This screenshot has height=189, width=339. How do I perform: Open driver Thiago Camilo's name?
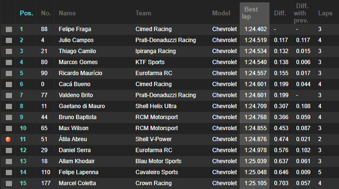77,51
